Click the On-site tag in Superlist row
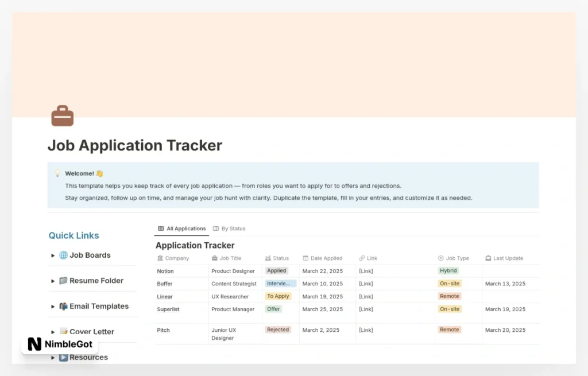The height and width of the screenshot is (376, 588). pyautogui.click(x=449, y=309)
